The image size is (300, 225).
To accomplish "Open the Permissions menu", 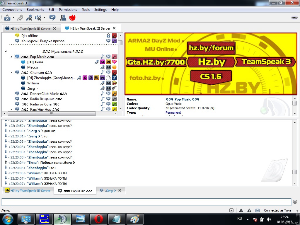I will [x=68, y=10].
